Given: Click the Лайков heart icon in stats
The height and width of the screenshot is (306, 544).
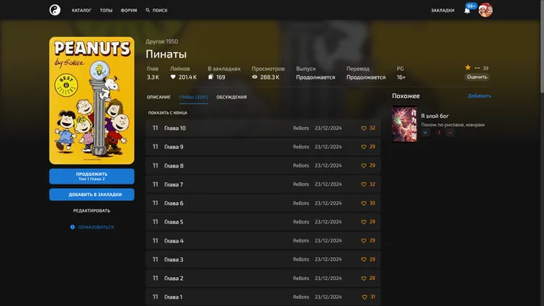Looking at the screenshot, I should [x=173, y=77].
